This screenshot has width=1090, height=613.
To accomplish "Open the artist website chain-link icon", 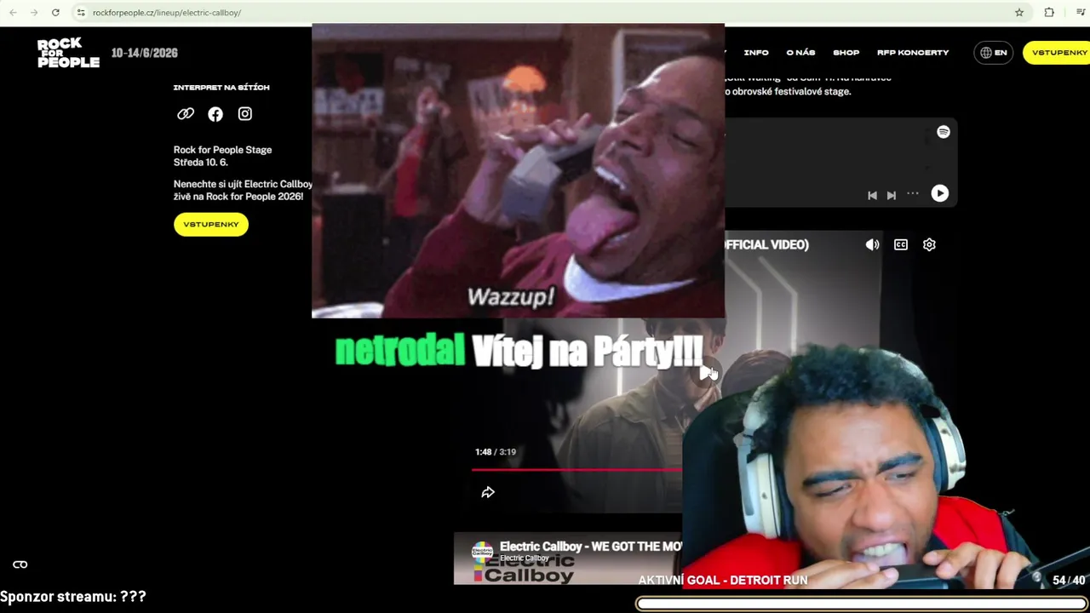I will point(186,114).
